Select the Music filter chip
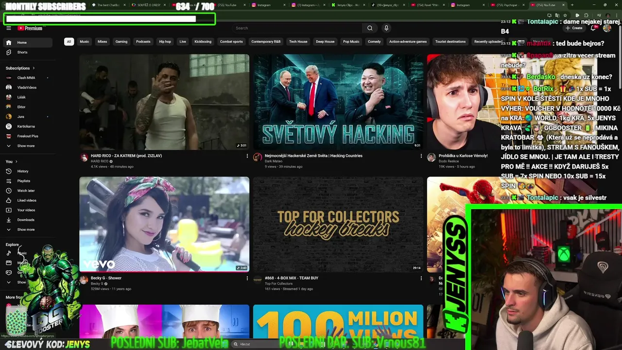The image size is (622, 350). tap(85, 41)
